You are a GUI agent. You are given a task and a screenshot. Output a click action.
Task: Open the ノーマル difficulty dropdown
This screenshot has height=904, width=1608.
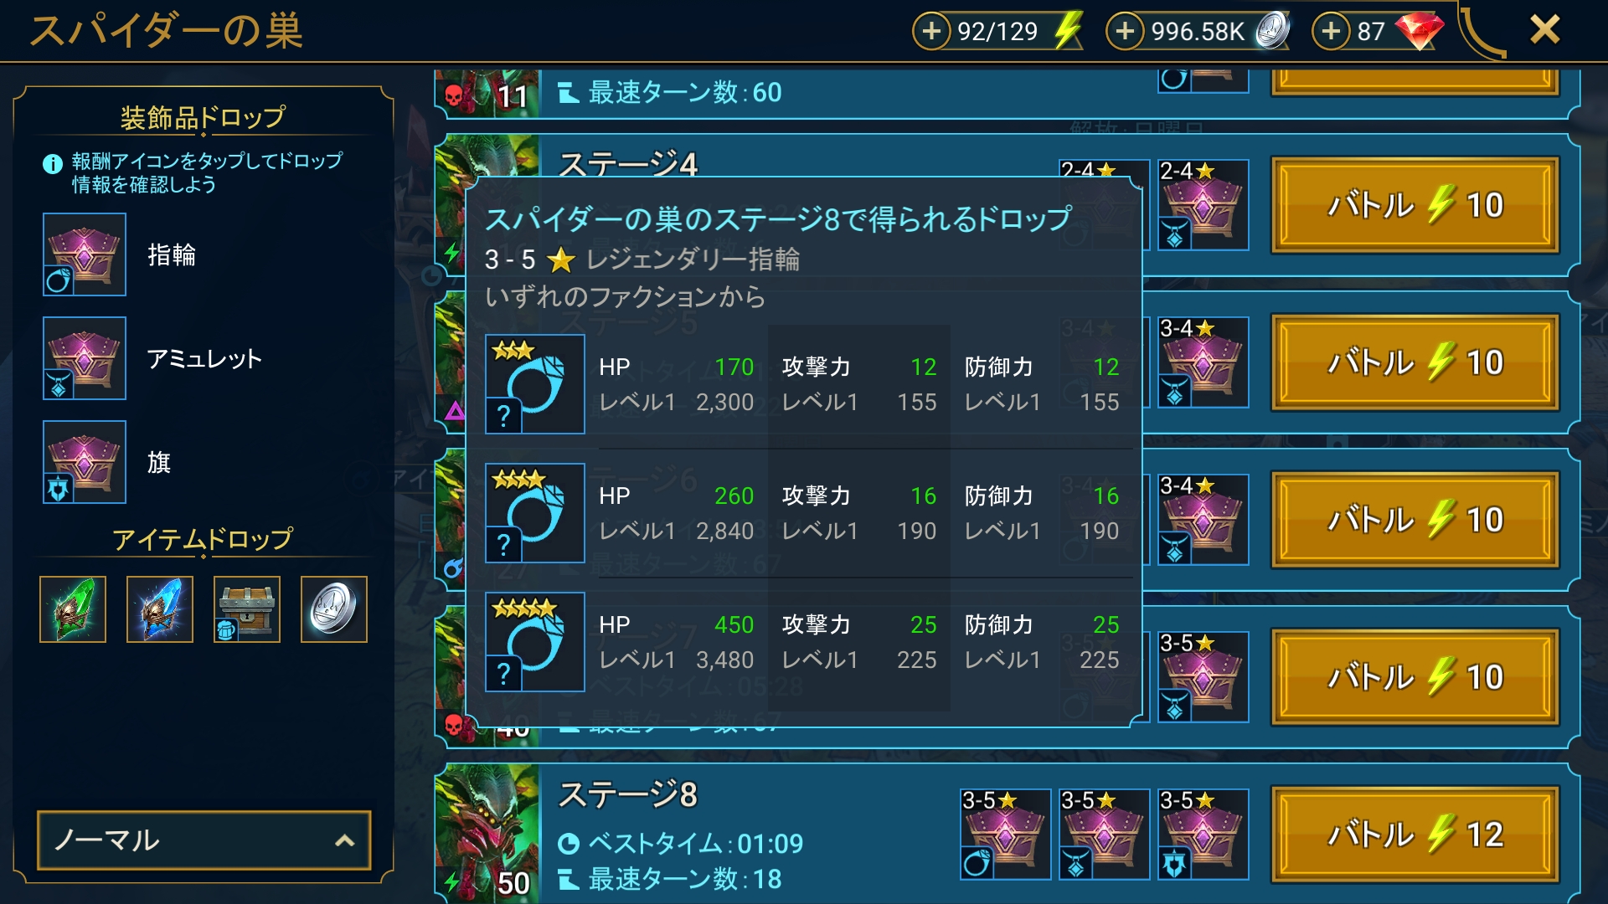204,840
